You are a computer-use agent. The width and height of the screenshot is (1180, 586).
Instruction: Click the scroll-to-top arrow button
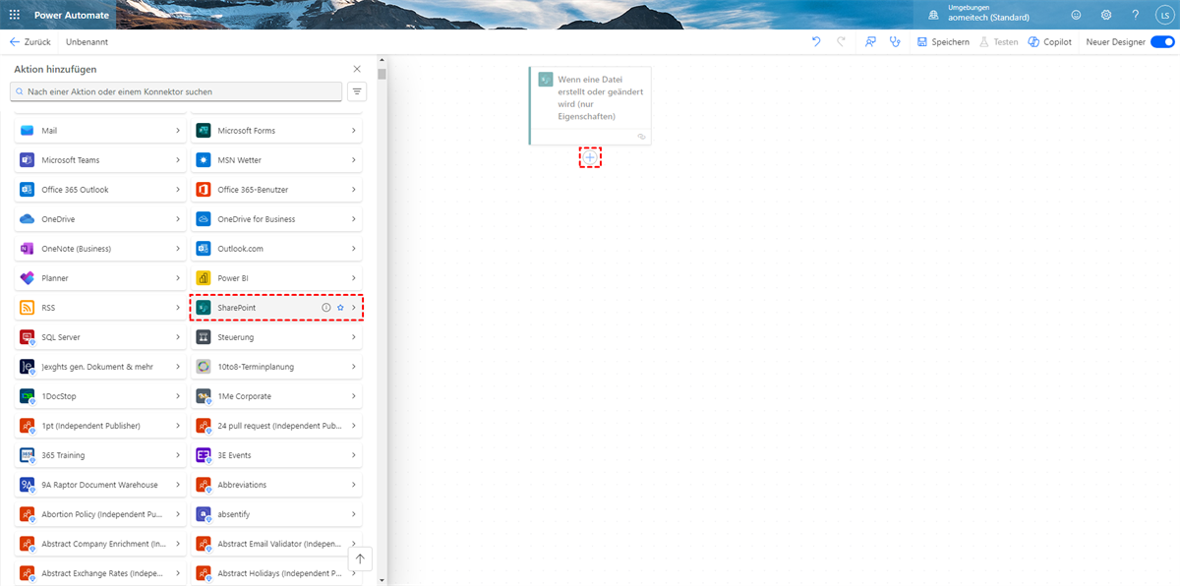click(x=360, y=559)
